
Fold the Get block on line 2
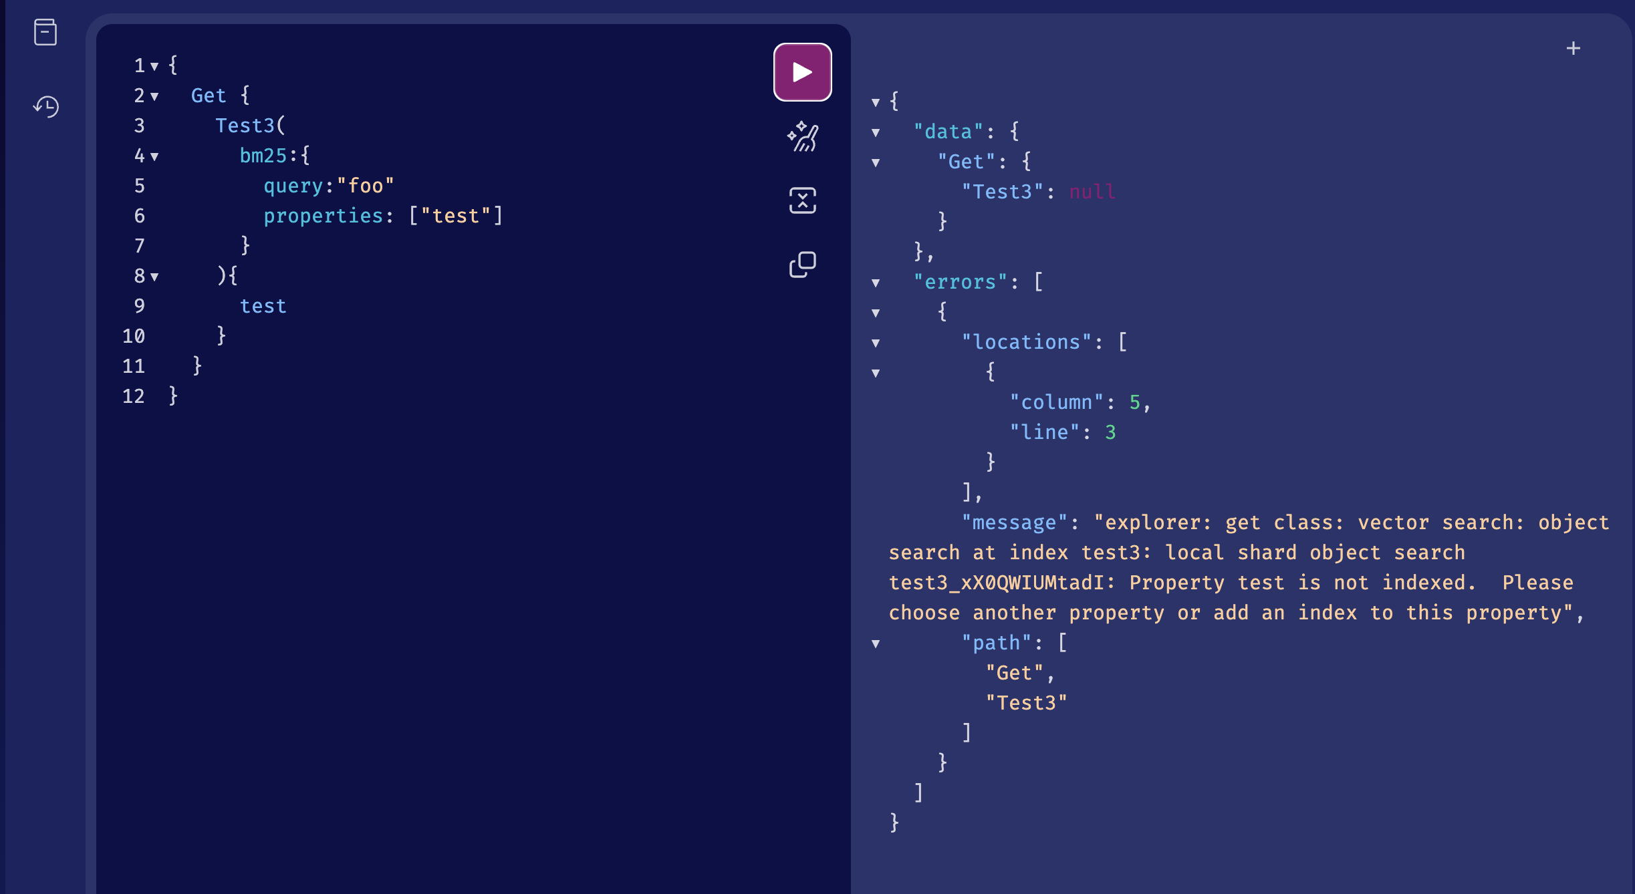tap(154, 96)
